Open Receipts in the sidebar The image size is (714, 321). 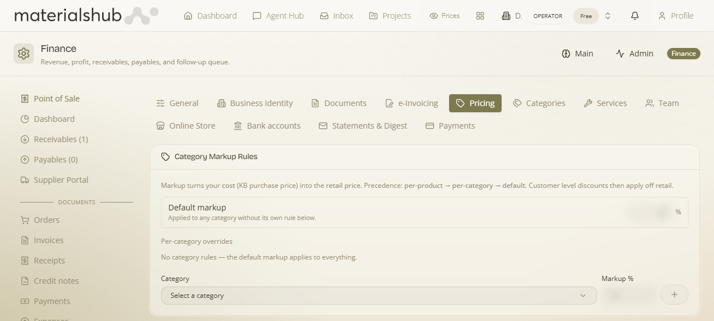tap(42, 261)
